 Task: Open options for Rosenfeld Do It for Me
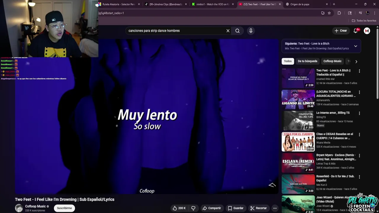pos(359,177)
